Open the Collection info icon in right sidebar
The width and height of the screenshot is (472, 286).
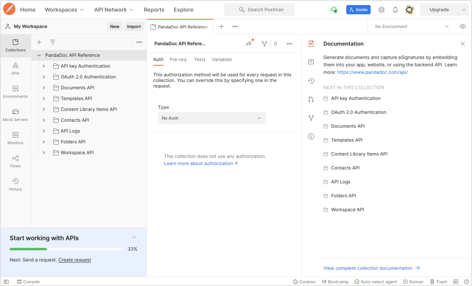pyautogui.click(x=311, y=136)
